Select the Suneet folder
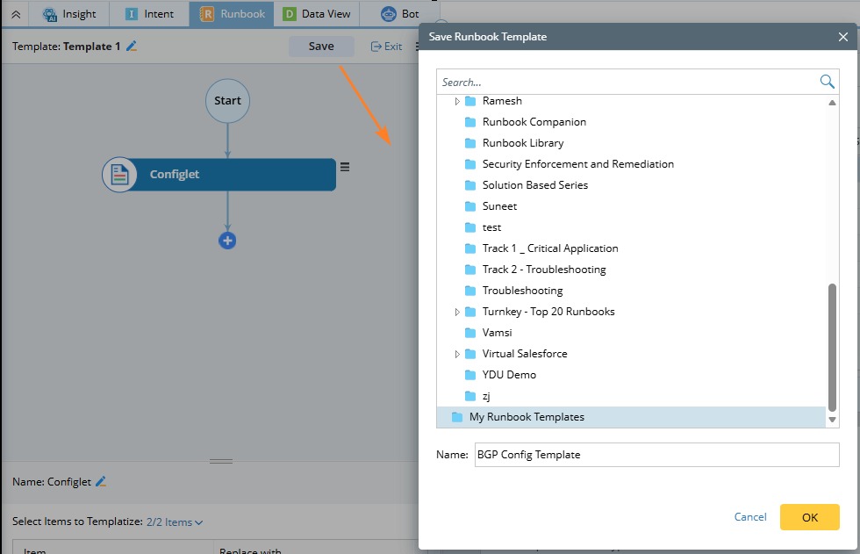Image resolution: width=860 pixels, height=554 pixels. pyautogui.click(x=499, y=206)
